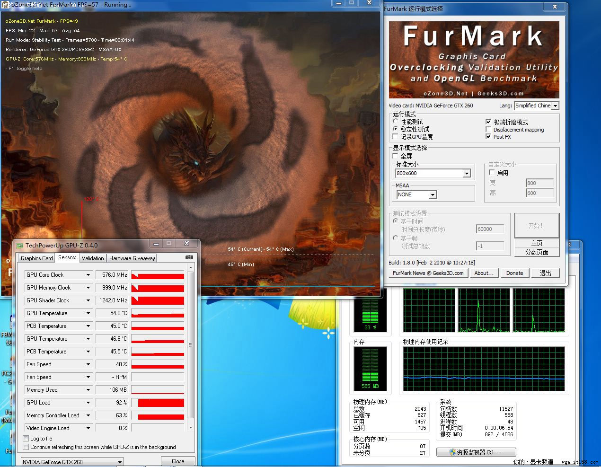Image resolution: width=601 pixels, height=467 pixels.
Task: Click Task Manager 585 MB memory gauge
Action: coord(371,369)
